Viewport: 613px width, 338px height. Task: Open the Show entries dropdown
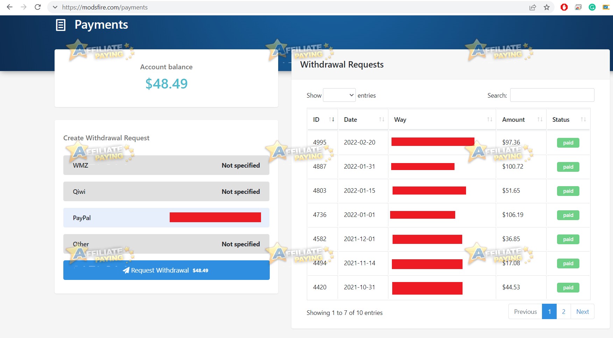point(339,95)
